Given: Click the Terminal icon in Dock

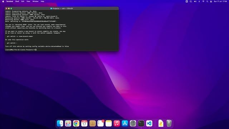Looking at the screenshot, I should coord(141,123).
